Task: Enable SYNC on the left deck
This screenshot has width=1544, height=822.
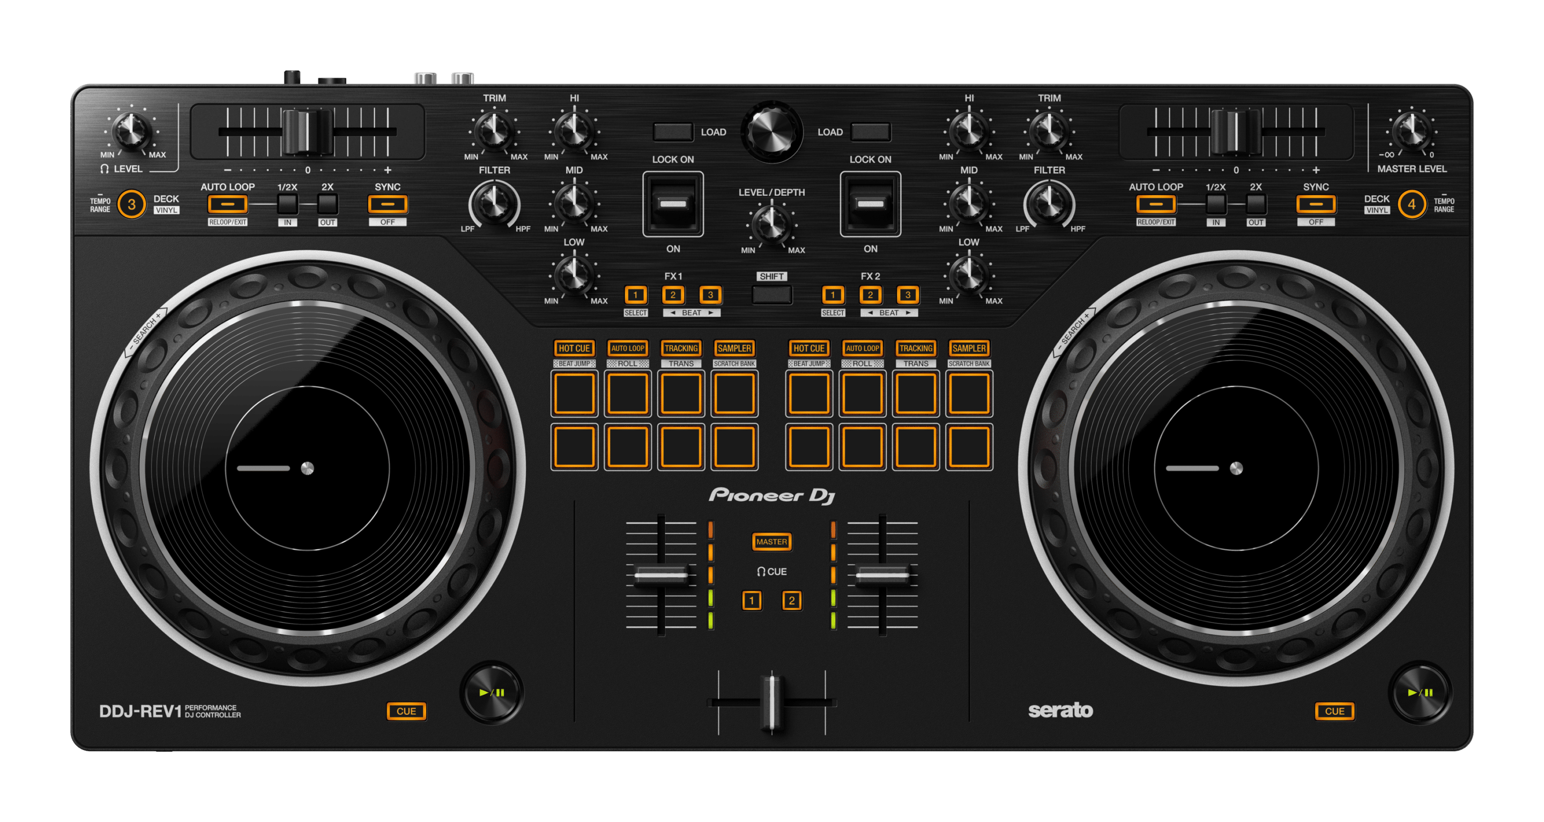Action: pos(388,204)
